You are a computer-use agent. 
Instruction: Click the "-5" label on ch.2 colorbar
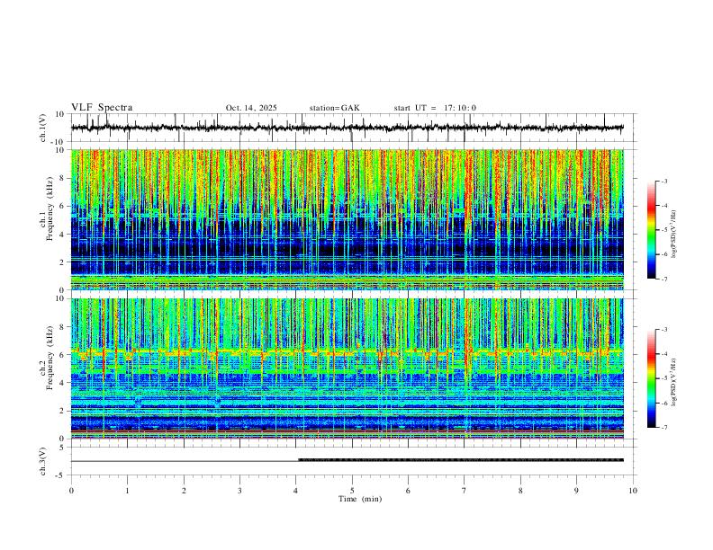tap(663, 378)
